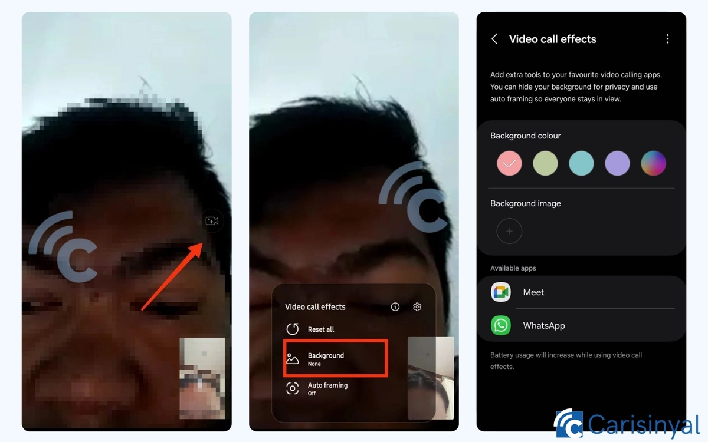This screenshot has width=708, height=442.
Task: Add a background image with plus button
Action: [509, 232]
